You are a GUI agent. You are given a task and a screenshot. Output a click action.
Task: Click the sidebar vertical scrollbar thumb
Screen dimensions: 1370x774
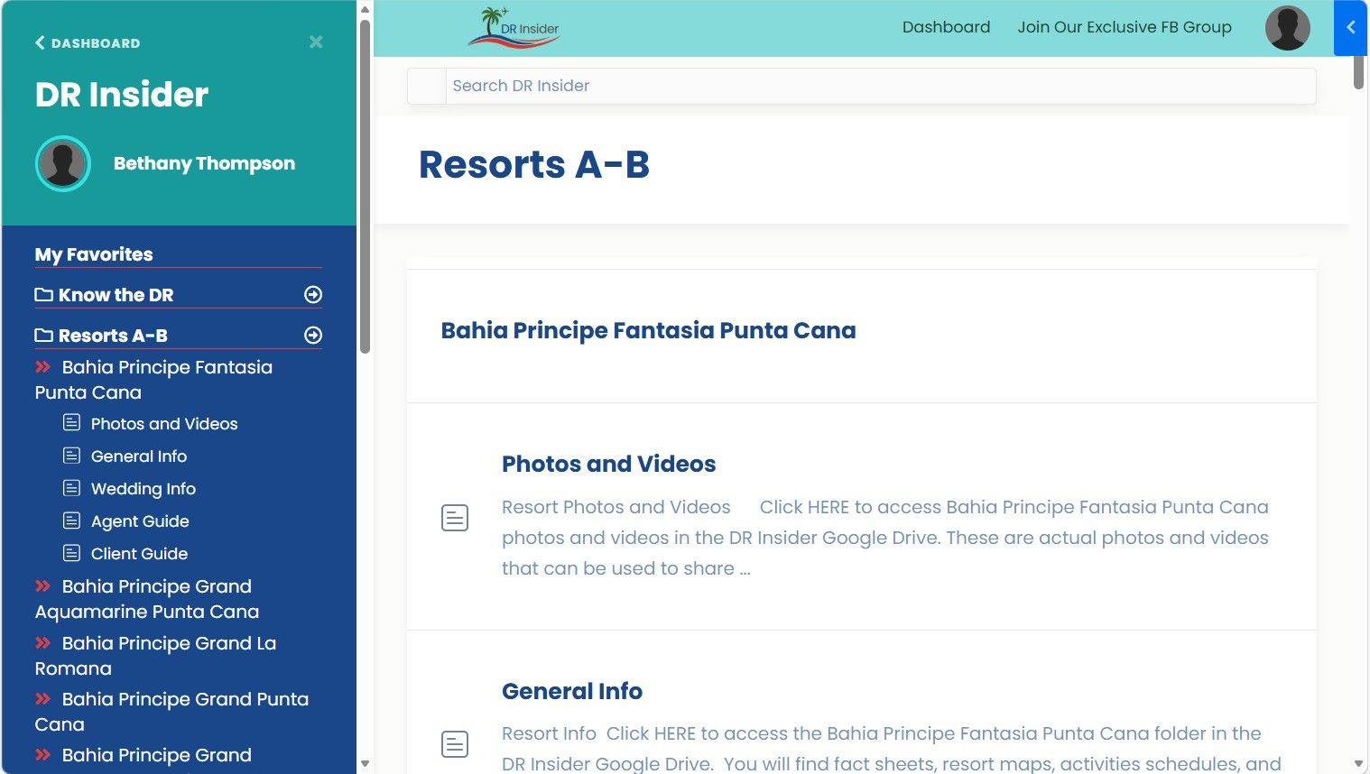[365, 185]
